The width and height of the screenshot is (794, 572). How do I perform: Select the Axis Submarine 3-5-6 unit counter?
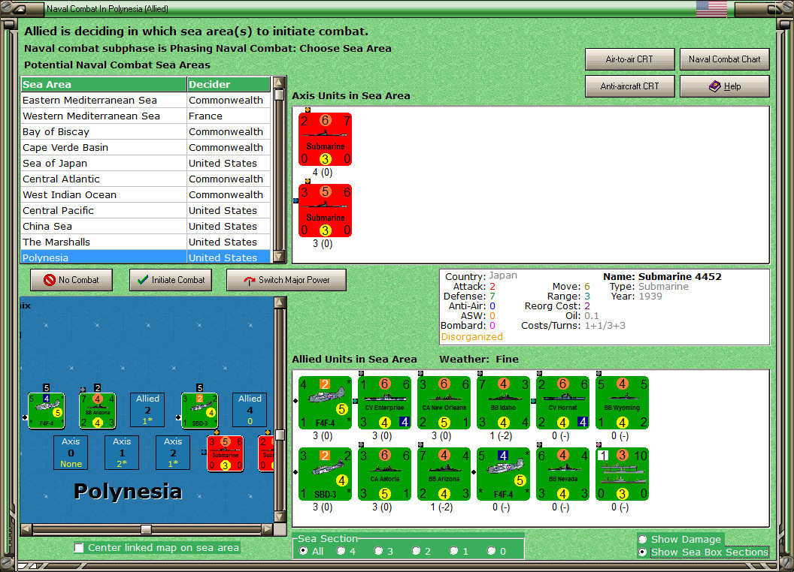pos(325,210)
